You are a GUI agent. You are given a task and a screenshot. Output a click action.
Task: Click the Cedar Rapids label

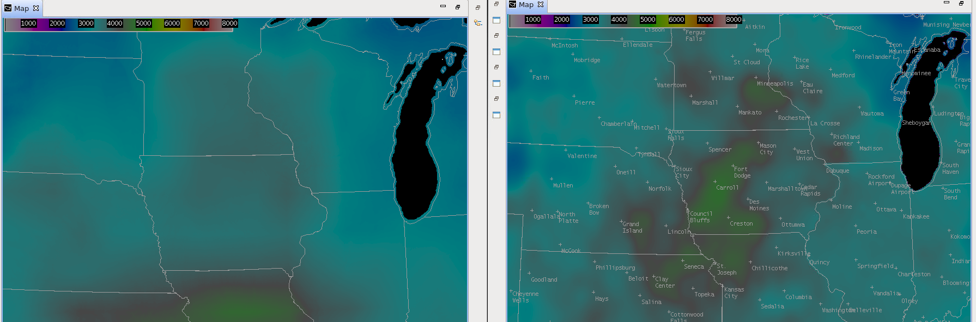[810, 190]
